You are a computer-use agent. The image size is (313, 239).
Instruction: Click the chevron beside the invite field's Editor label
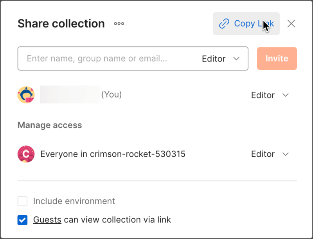point(236,59)
